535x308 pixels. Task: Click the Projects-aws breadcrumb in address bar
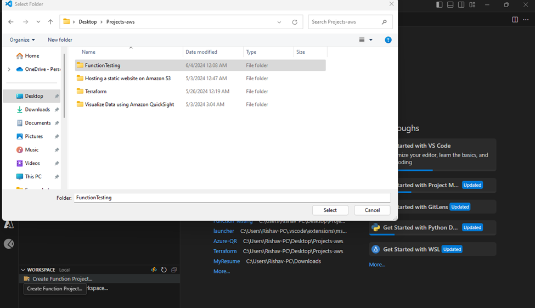pyautogui.click(x=120, y=22)
